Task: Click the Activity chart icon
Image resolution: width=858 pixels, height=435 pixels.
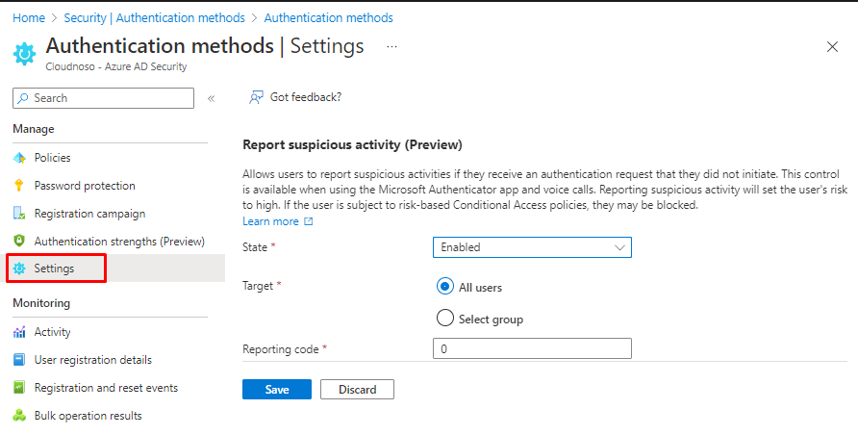Action: (x=19, y=332)
